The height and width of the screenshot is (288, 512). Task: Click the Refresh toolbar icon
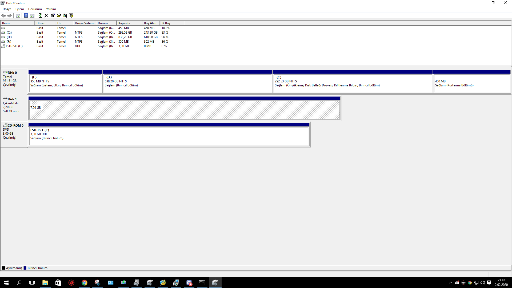point(40,15)
